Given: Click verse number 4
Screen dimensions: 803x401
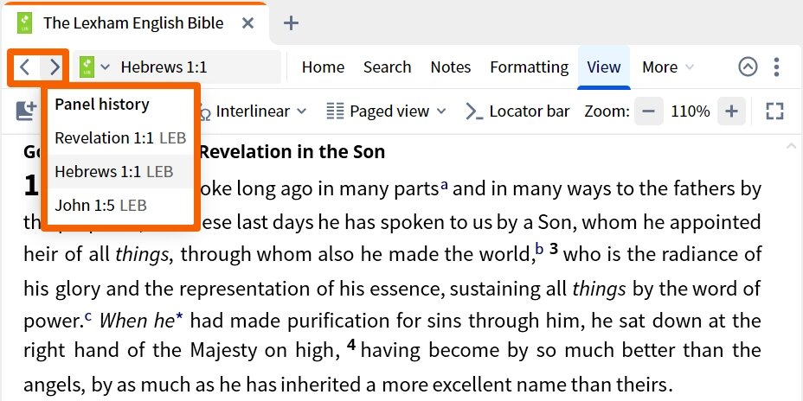Looking at the screenshot, I should coord(351,345).
